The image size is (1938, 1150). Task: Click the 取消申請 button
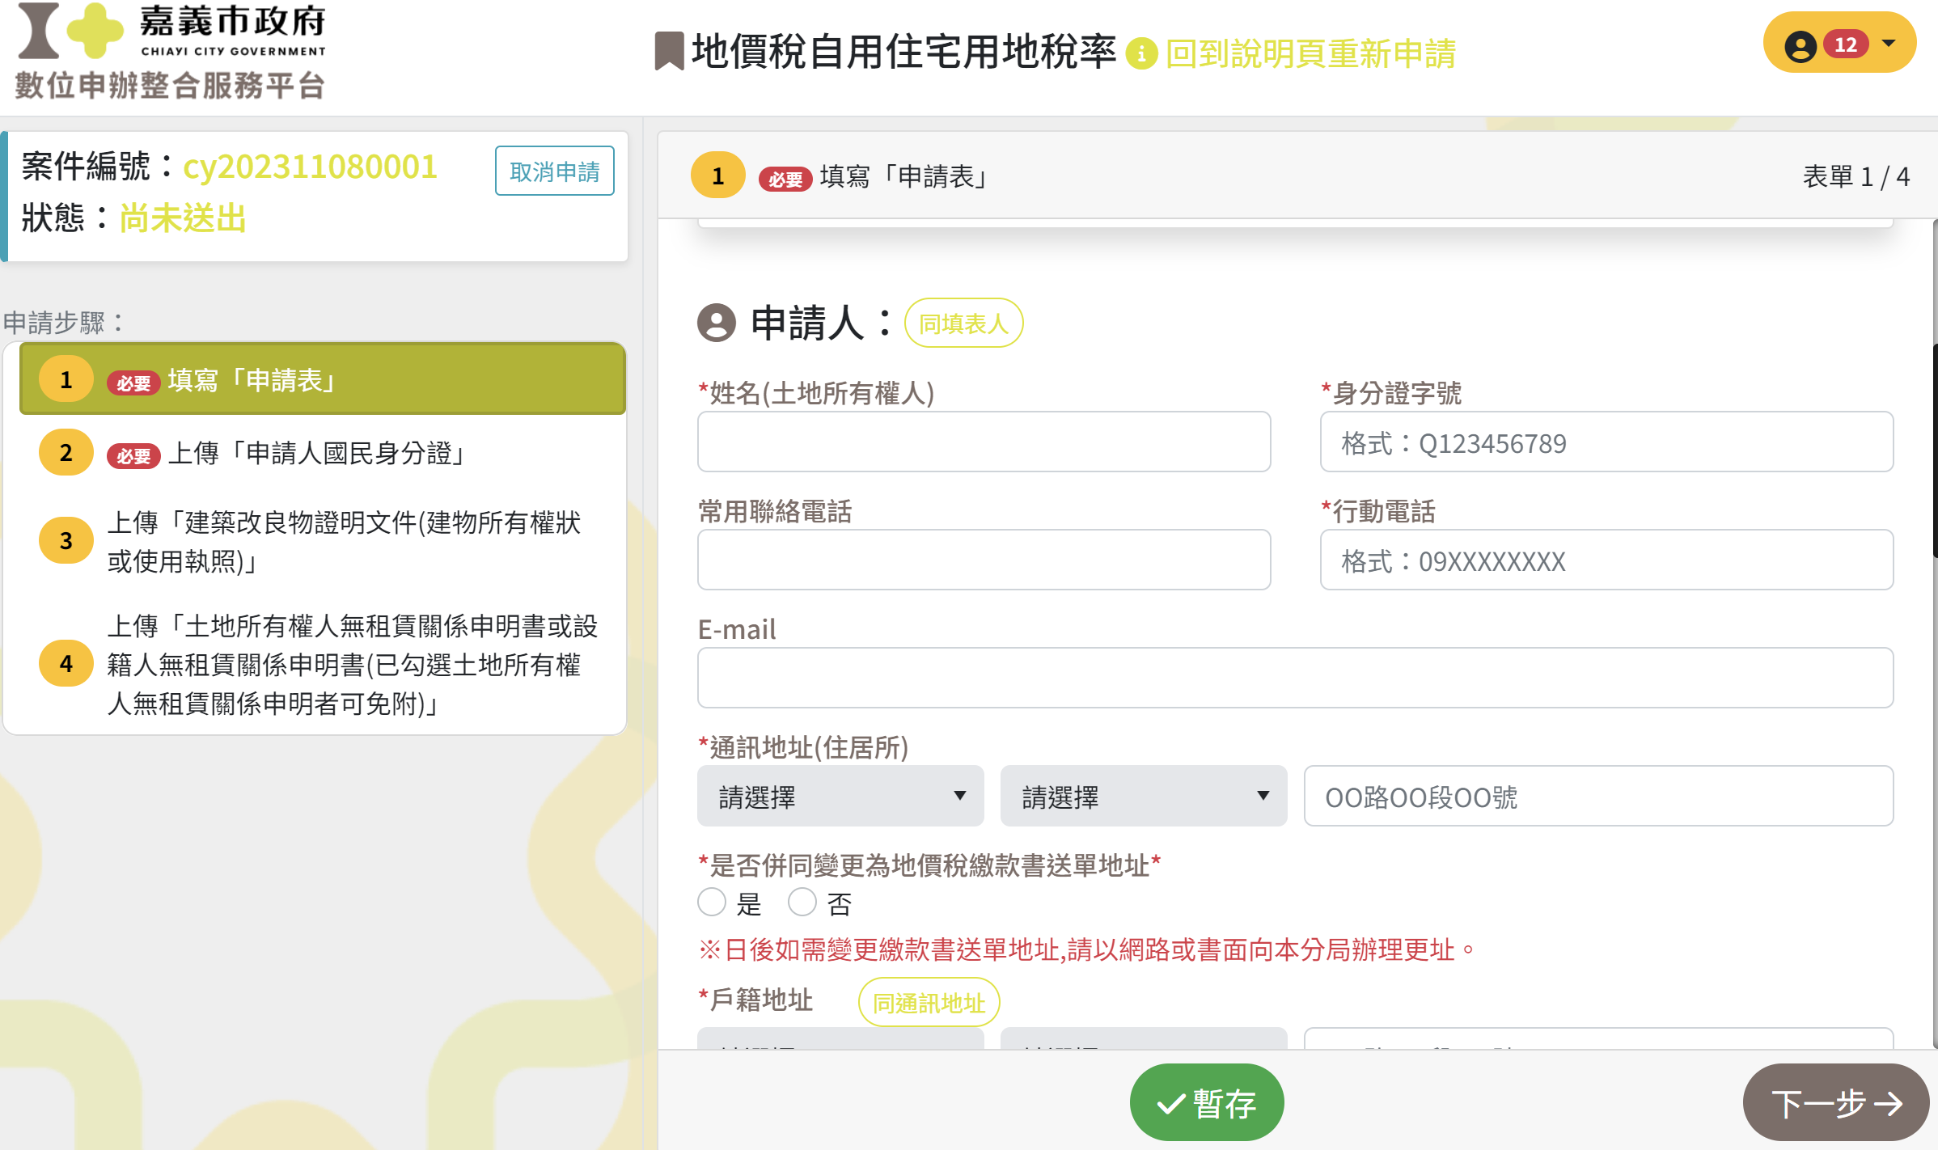[x=554, y=171]
